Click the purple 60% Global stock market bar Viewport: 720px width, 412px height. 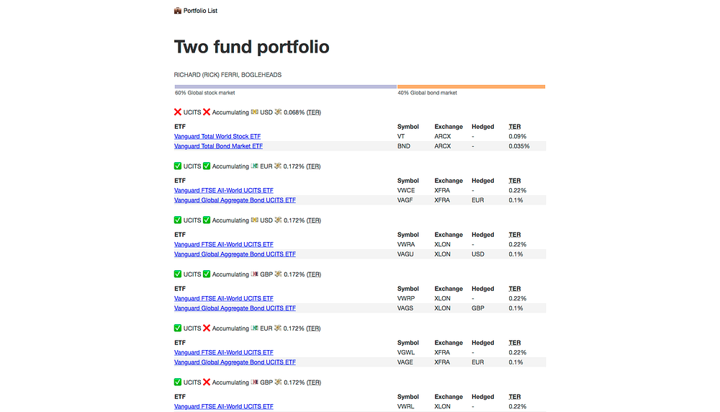coord(286,86)
